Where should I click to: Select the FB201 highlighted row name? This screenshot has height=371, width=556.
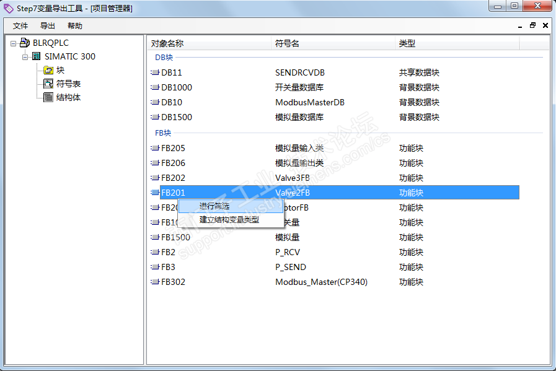coord(173,193)
